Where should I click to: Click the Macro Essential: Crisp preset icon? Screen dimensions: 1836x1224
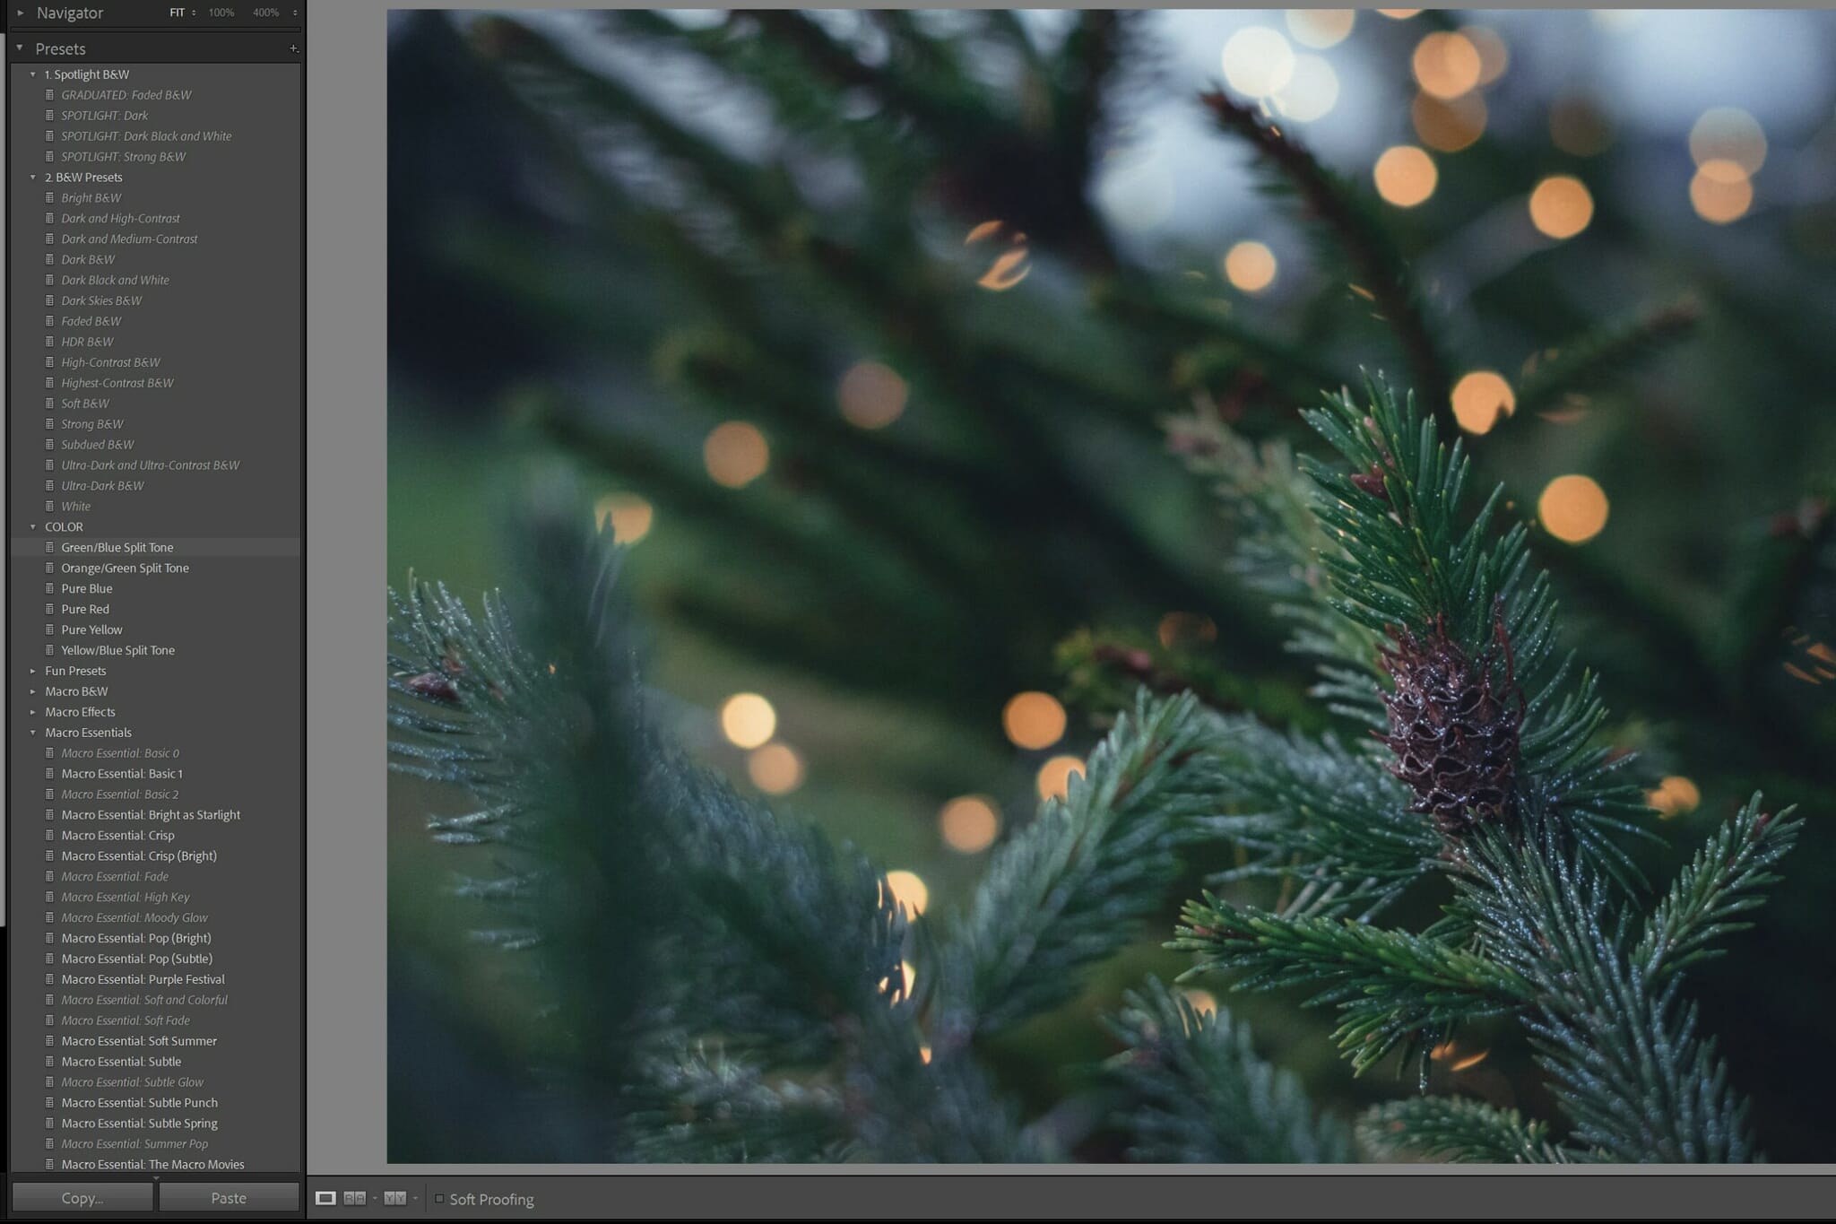click(x=49, y=835)
